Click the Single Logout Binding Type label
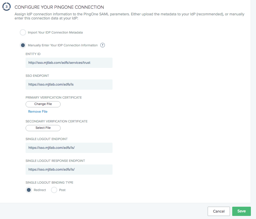The height and width of the screenshot is (219, 256). point(49,182)
